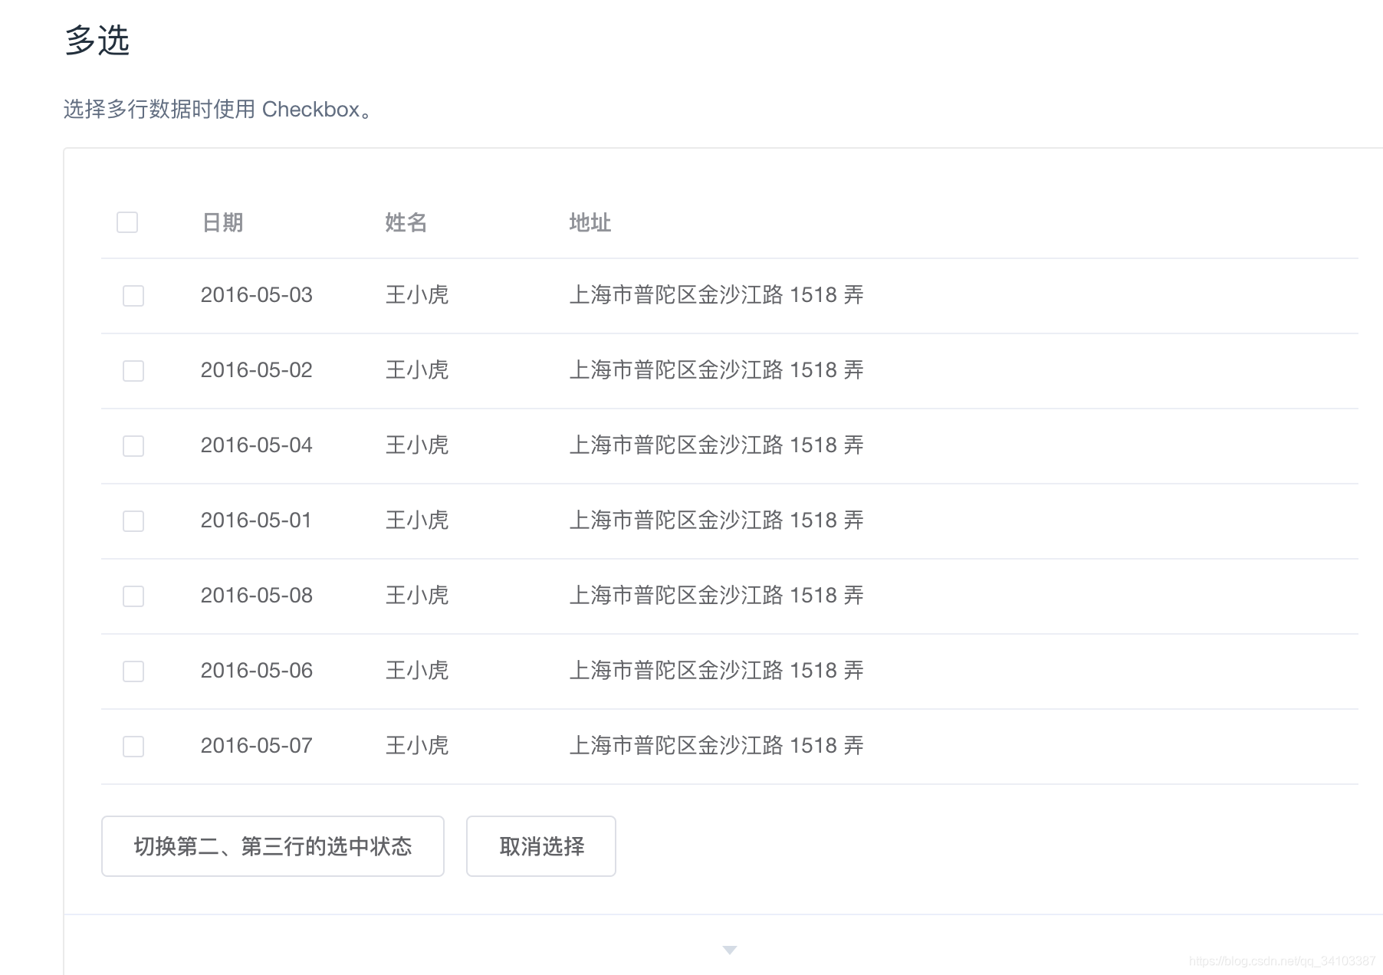
Task: Click the 切换第二、第三行的选中状态 button
Action: pos(272,846)
